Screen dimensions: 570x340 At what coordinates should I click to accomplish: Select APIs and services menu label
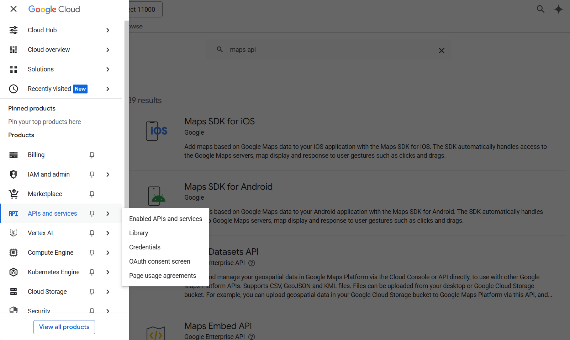tap(52, 214)
